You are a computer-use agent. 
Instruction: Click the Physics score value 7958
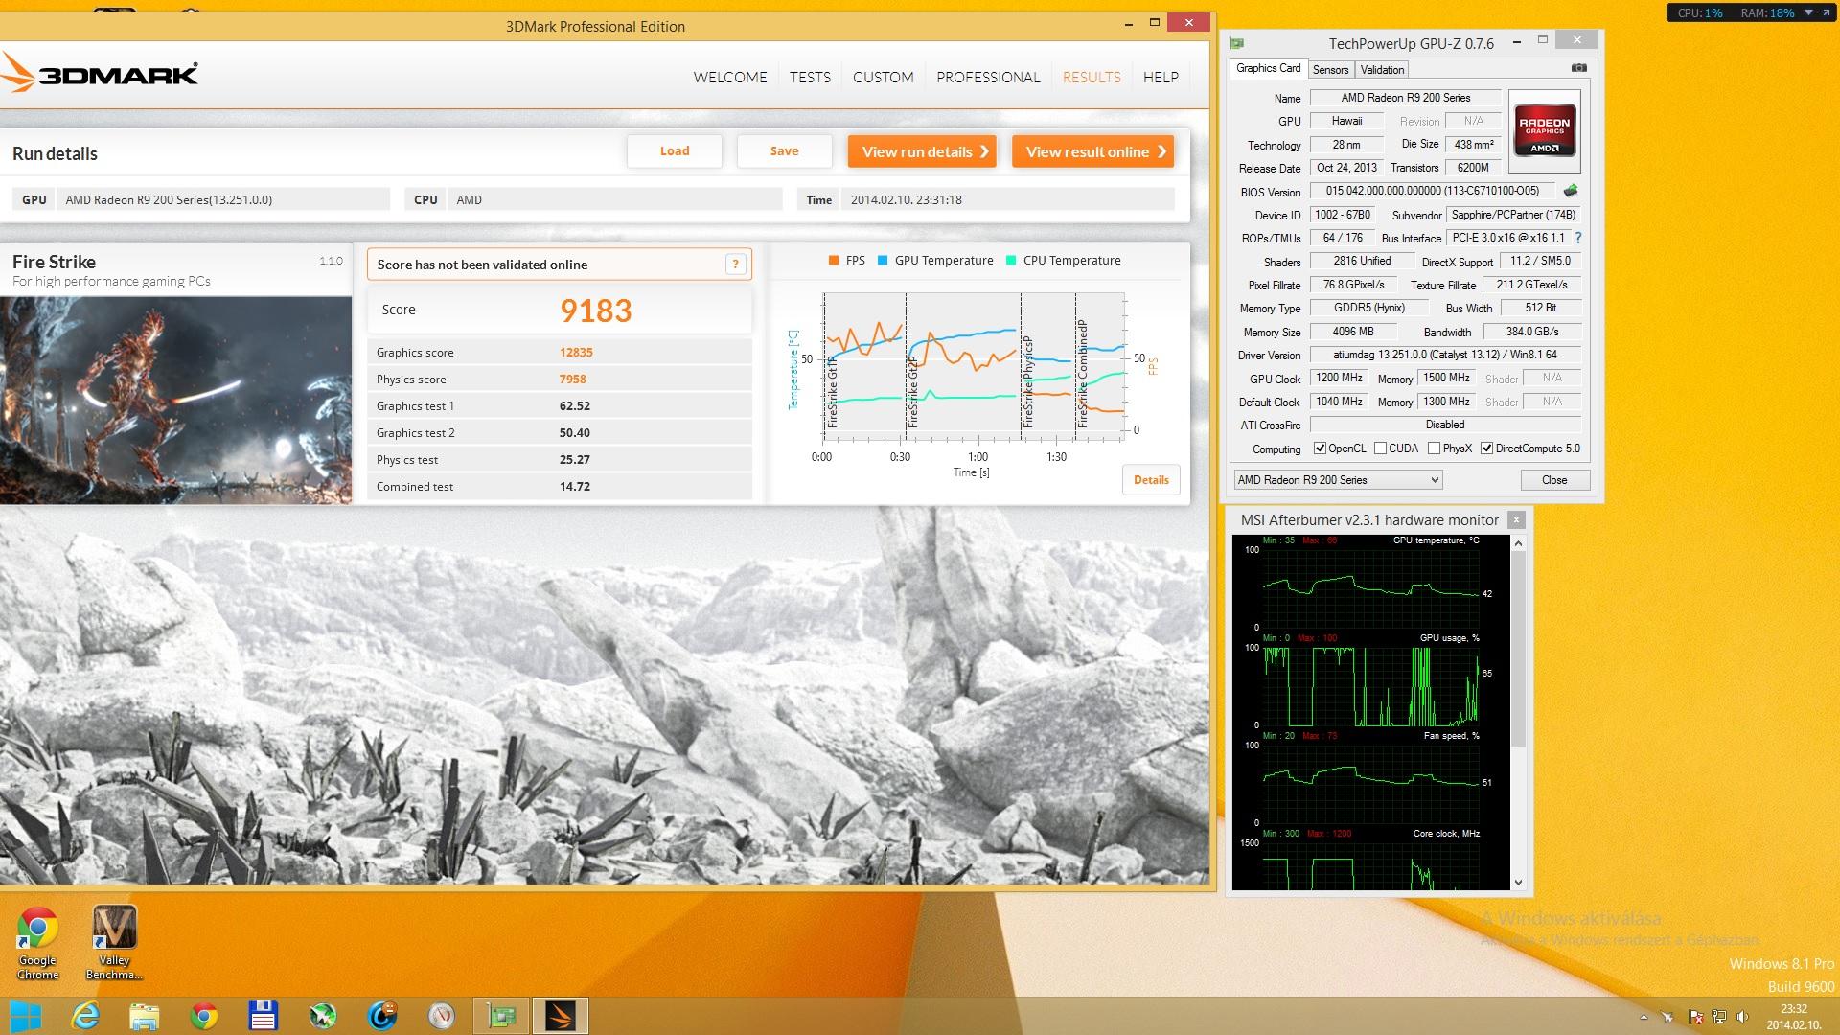coord(573,379)
